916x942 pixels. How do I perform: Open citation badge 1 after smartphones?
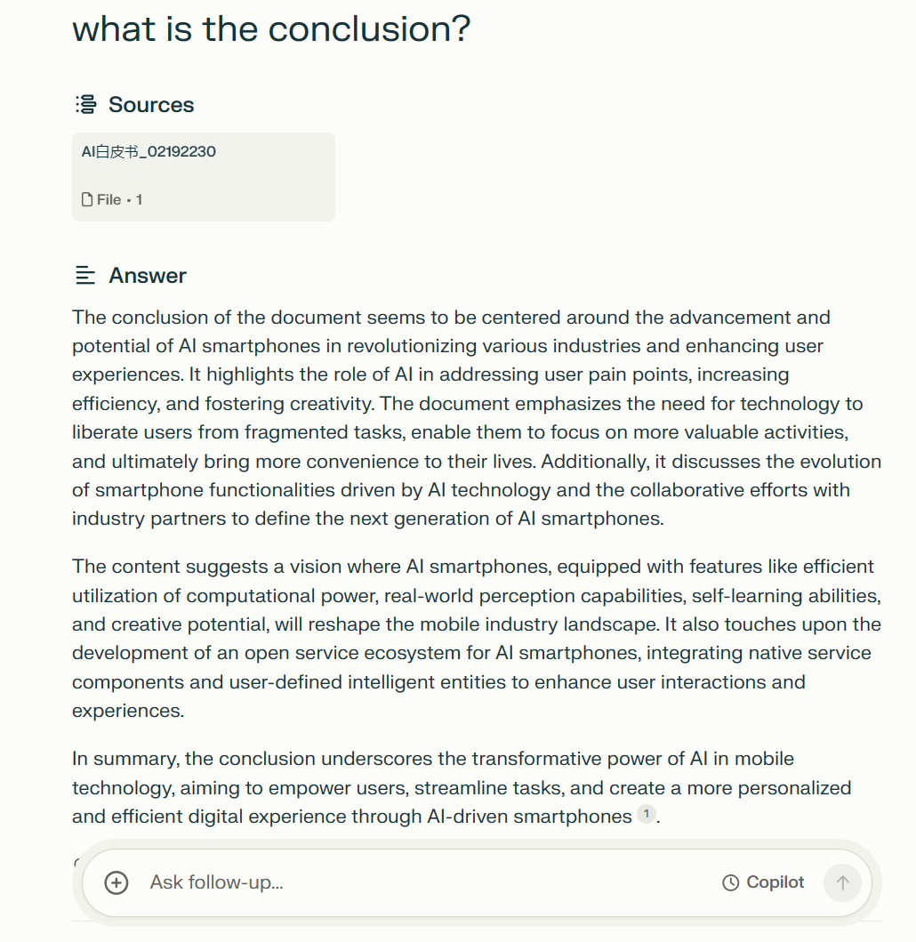[x=647, y=814]
